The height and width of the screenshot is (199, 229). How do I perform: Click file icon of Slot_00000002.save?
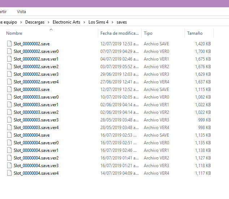tap(9, 44)
